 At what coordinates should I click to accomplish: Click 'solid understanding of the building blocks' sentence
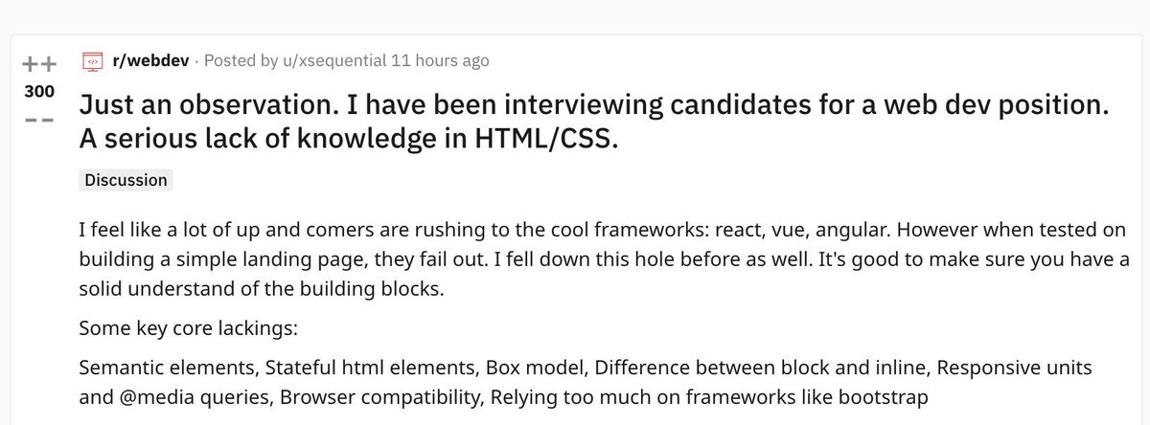(263, 288)
